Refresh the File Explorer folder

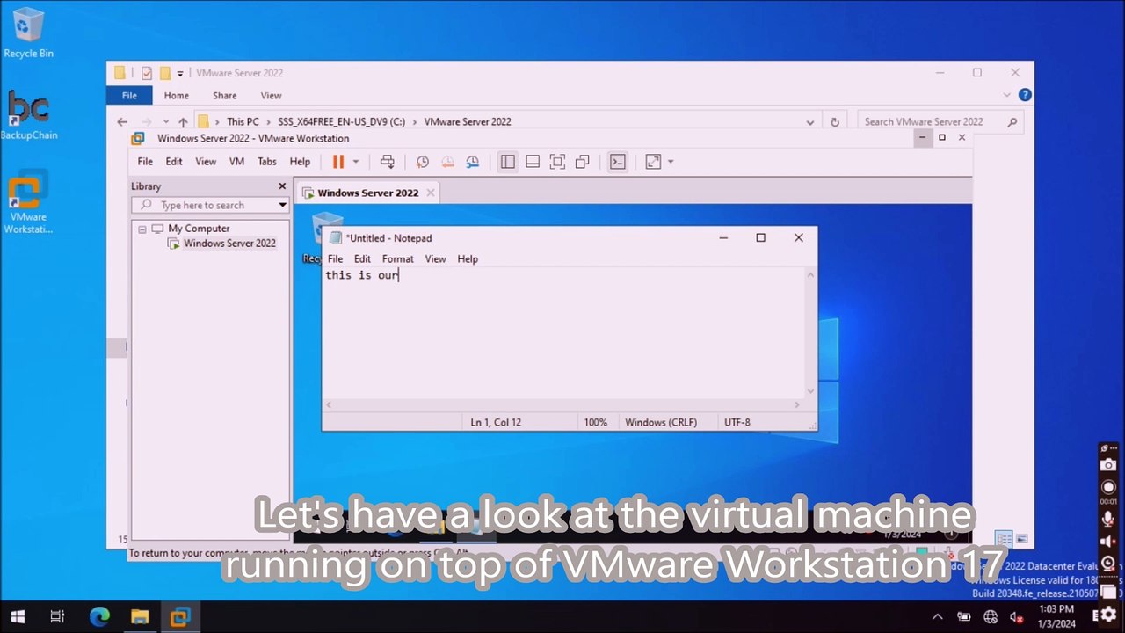coord(835,122)
